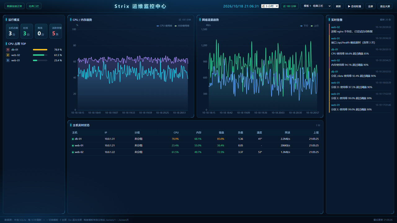This screenshot has width=397, height=223.
Task: Click the 经典三栏 badge in the top-left
Action: 34,6
